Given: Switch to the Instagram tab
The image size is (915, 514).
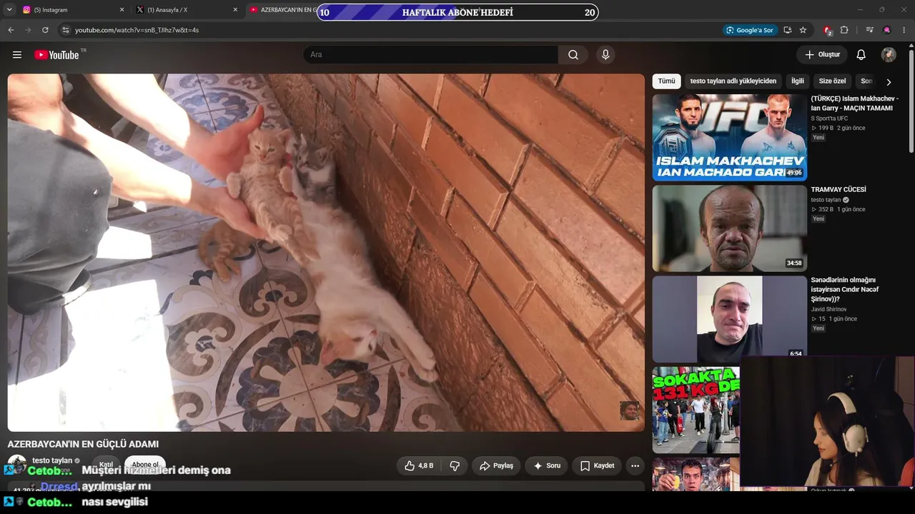Looking at the screenshot, I should pyautogui.click(x=71, y=10).
